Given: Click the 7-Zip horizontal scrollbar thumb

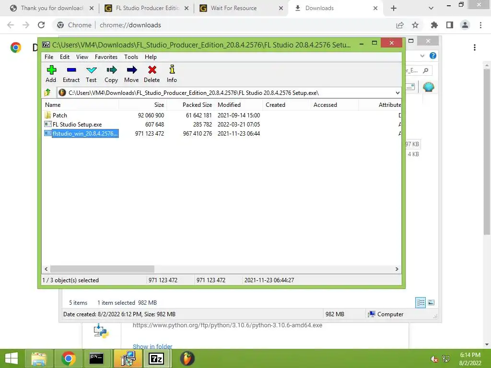Looking at the screenshot, I should [x=103, y=269].
